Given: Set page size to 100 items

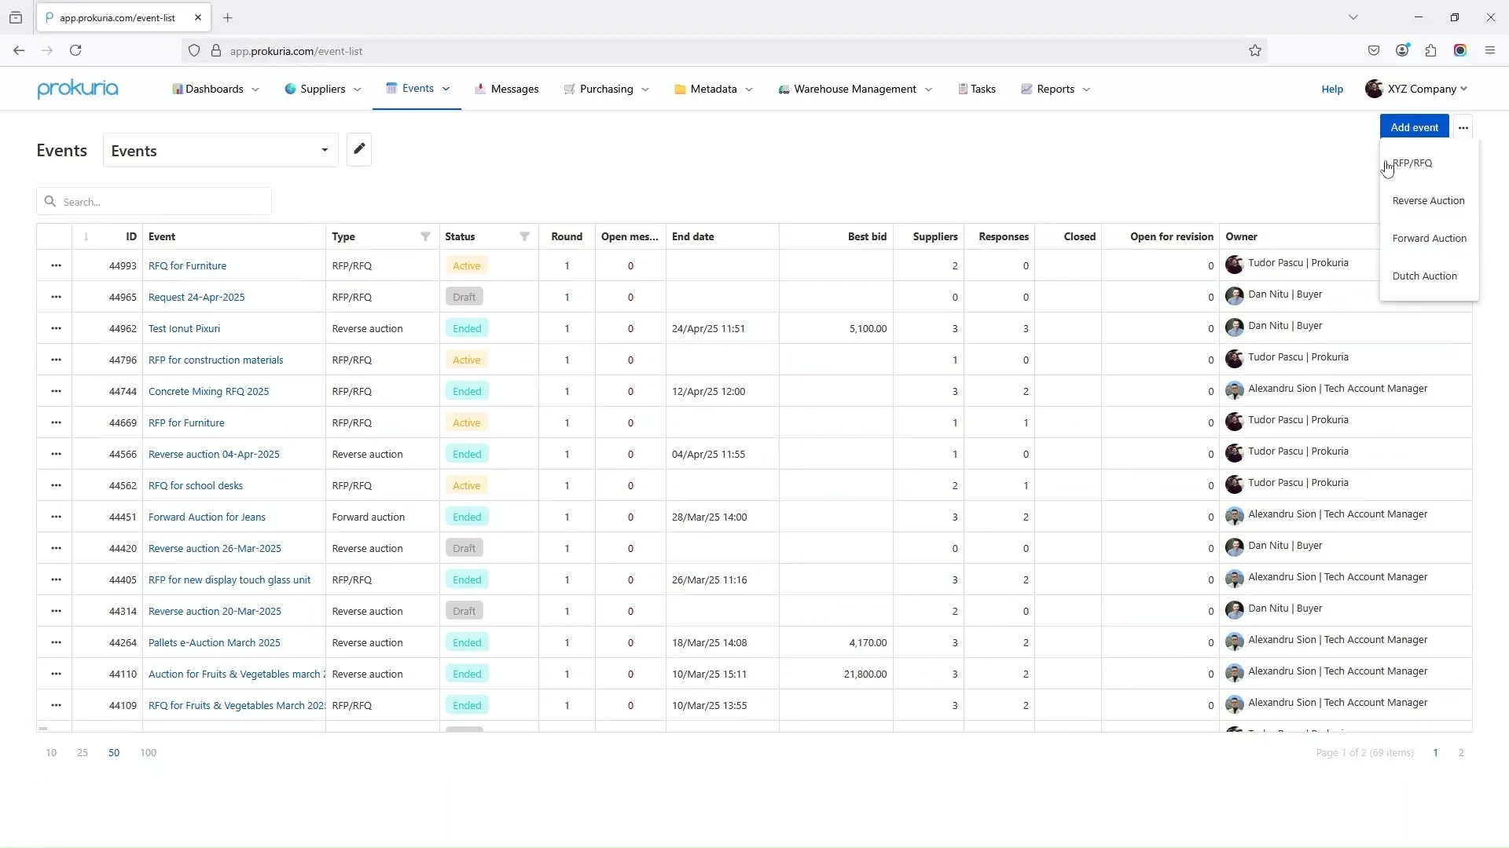Looking at the screenshot, I should click(147, 752).
